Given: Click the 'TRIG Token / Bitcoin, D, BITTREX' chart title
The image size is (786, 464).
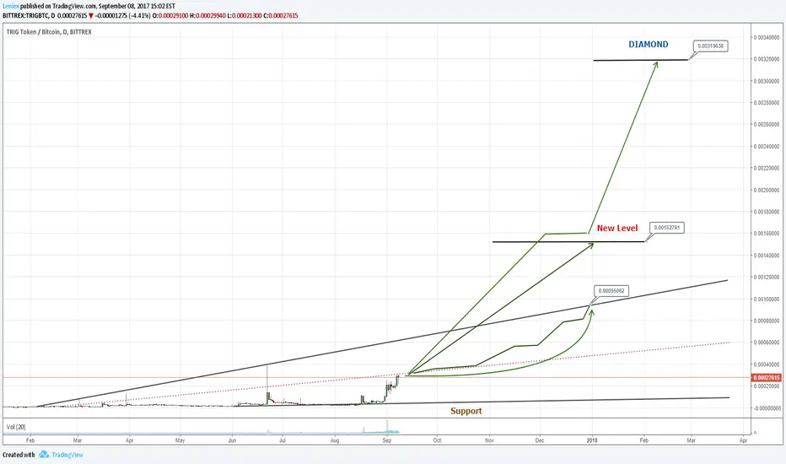Looking at the screenshot, I should [x=49, y=31].
